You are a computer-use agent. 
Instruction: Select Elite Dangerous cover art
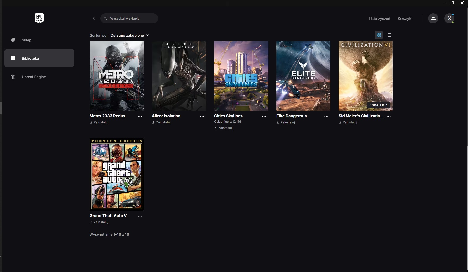tap(303, 76)
